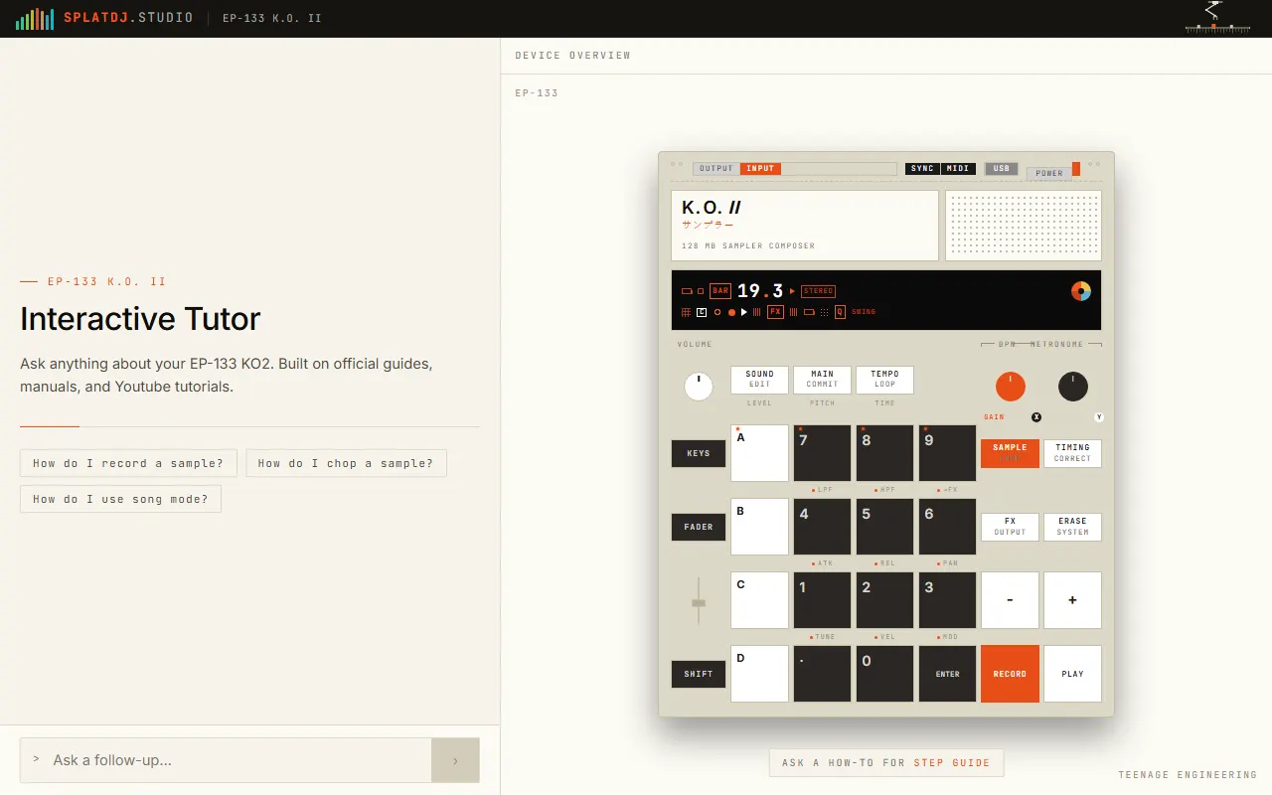This screenshot has height=795, width=1272.
Task: Adjust the orange GAIN knob
Action: (1011, 387)
